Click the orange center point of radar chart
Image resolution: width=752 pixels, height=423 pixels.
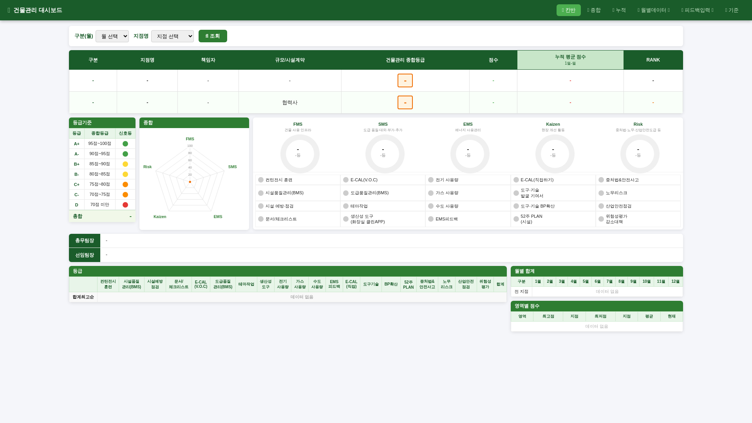(x=190, y=182)
